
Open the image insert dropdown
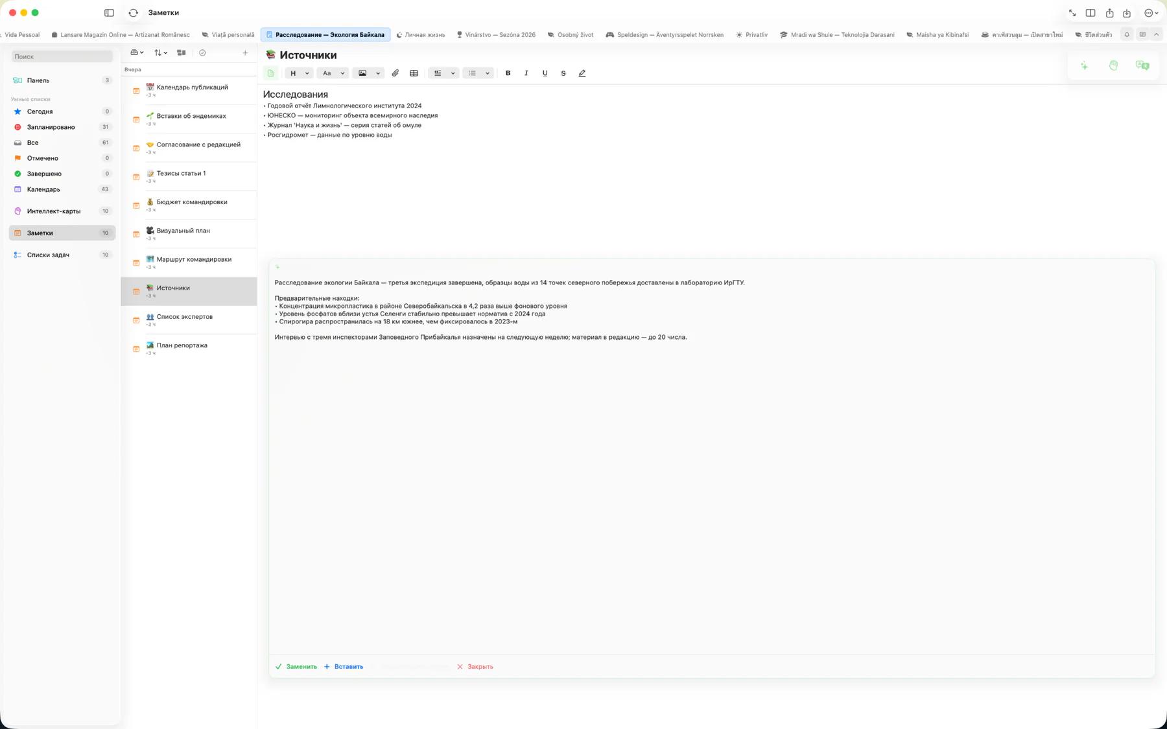click(369, 73)
